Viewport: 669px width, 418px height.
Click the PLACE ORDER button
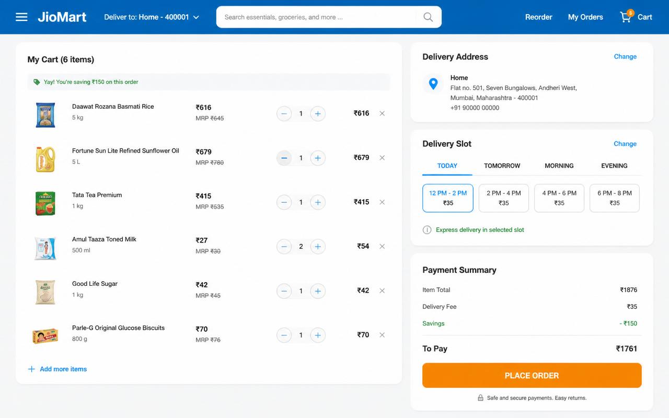click(532, 376)
